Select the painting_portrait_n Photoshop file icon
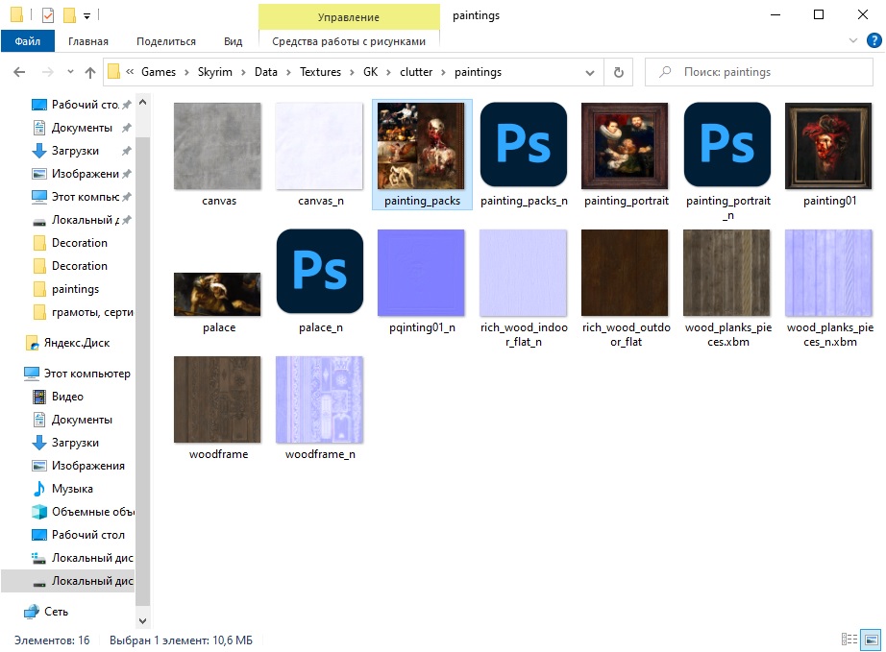This screenshot has height=652, width=886. coord(727,144)
